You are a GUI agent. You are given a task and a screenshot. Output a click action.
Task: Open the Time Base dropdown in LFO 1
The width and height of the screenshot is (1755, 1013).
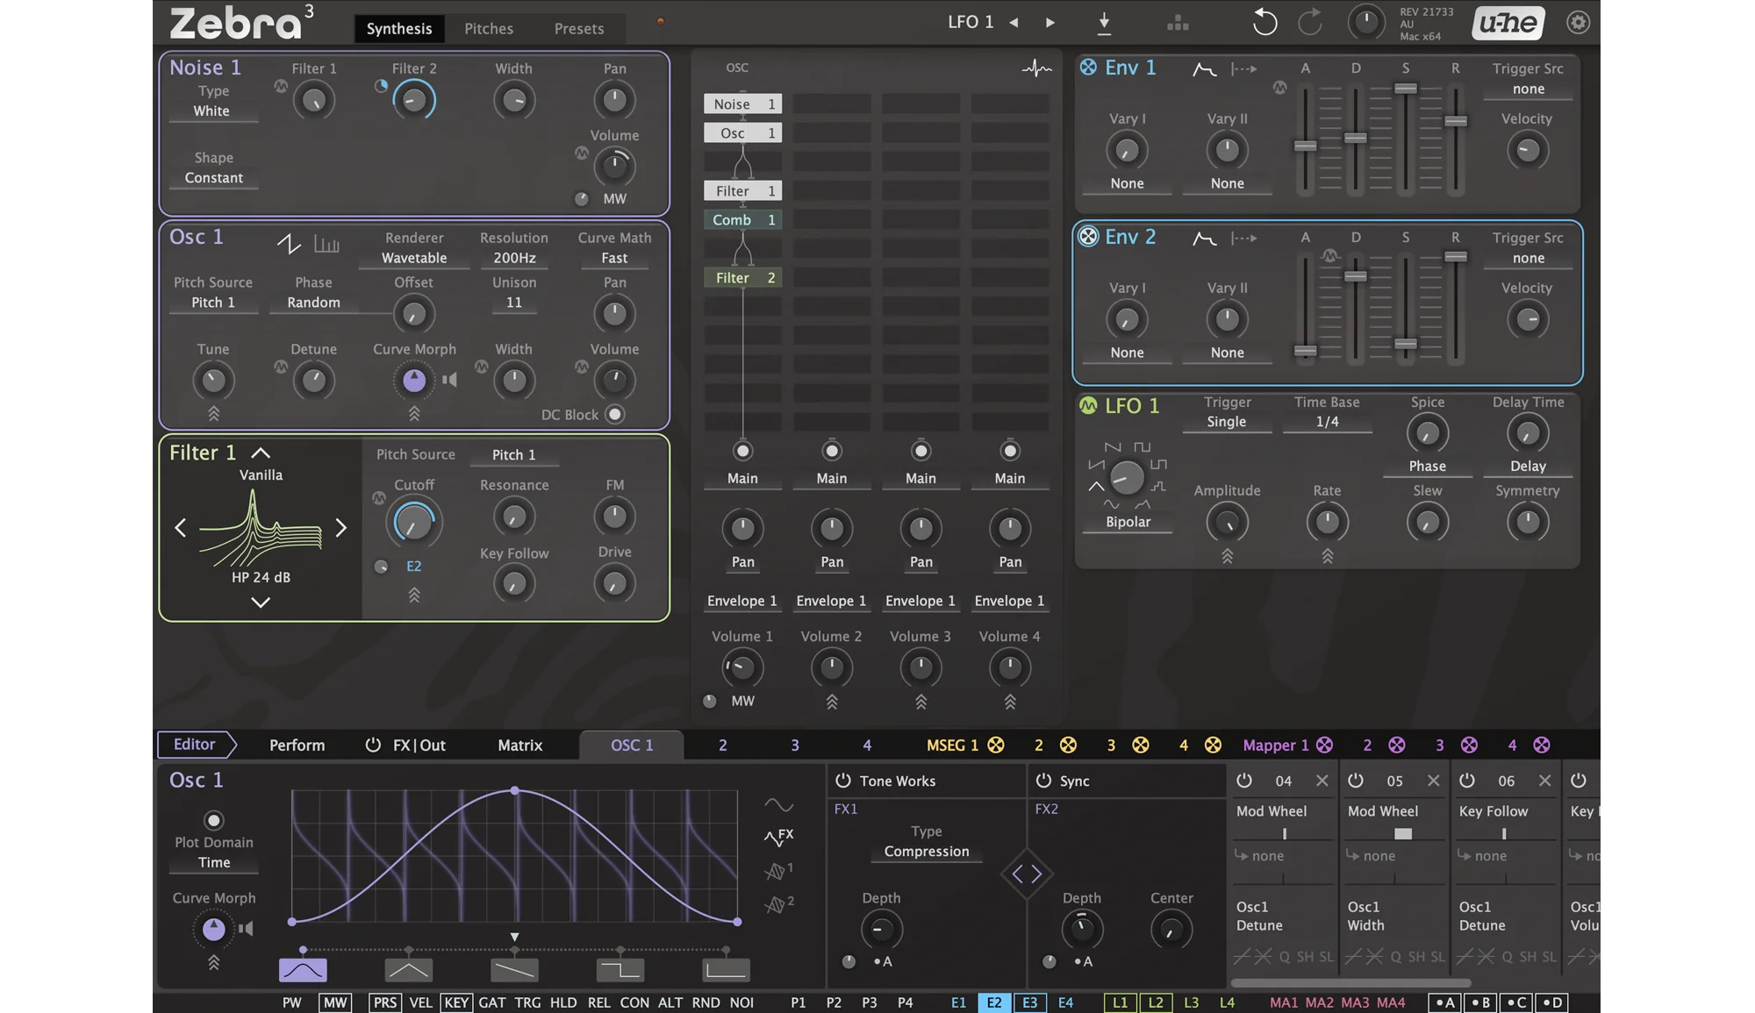pos(1327,421)
